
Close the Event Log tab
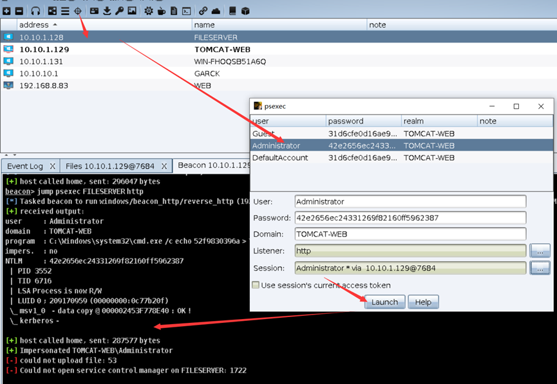tap(53, 166)
